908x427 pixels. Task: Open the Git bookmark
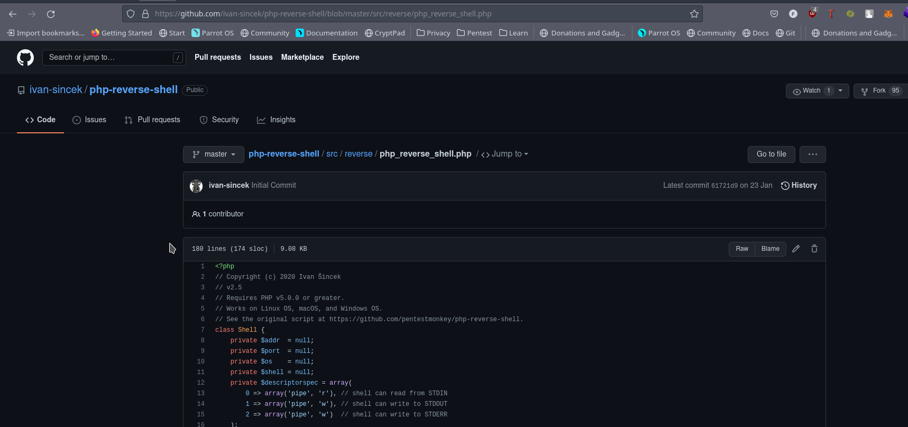(x=786, y=33)
